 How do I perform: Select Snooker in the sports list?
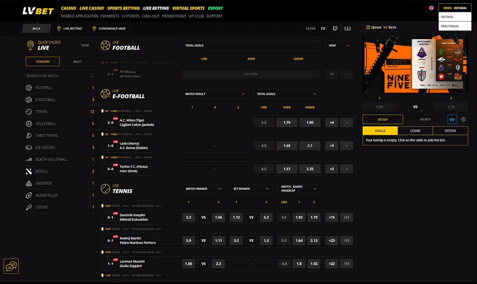click(60, 183)
